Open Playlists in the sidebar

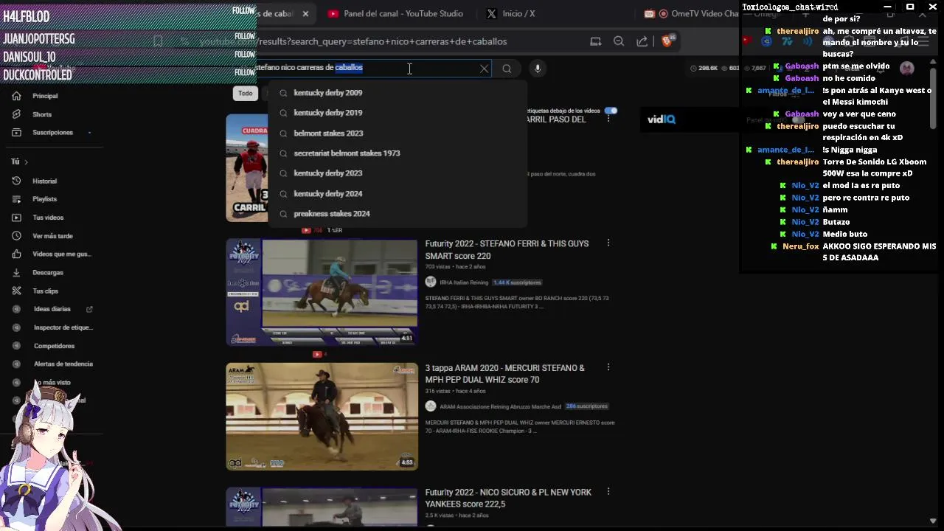tap(44, 199)
